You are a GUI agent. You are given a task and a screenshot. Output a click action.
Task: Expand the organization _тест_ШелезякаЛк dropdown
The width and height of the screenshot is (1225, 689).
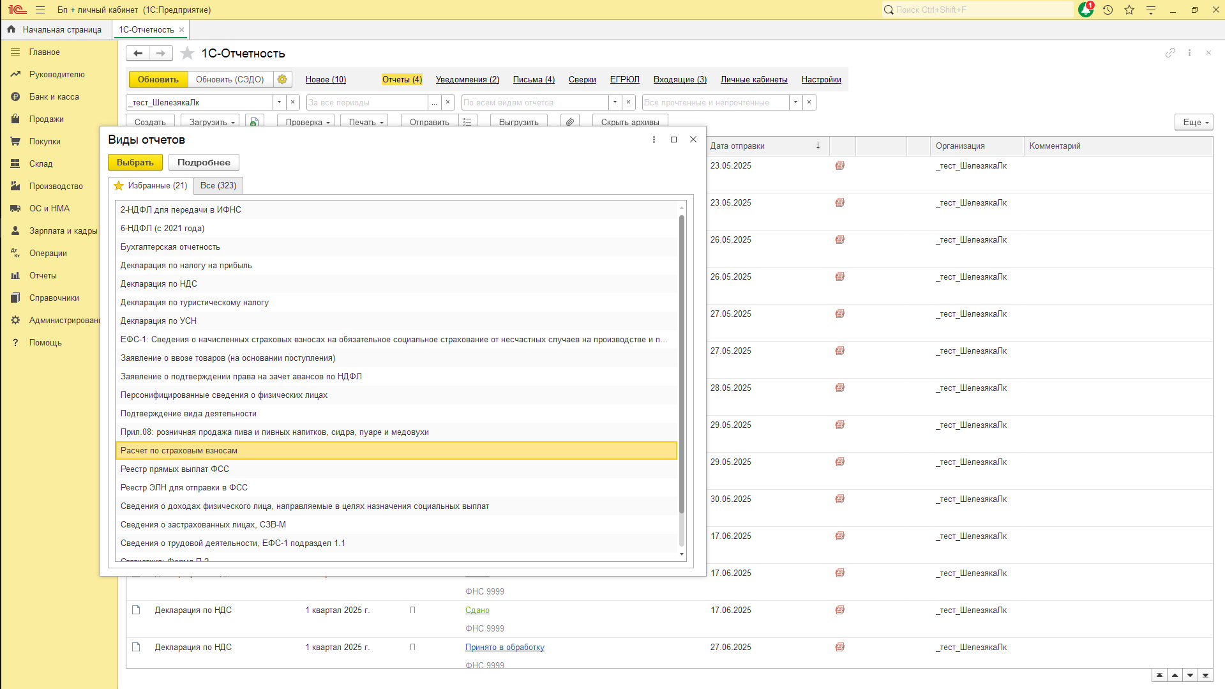pyautogui.click(x=279, y=102)
